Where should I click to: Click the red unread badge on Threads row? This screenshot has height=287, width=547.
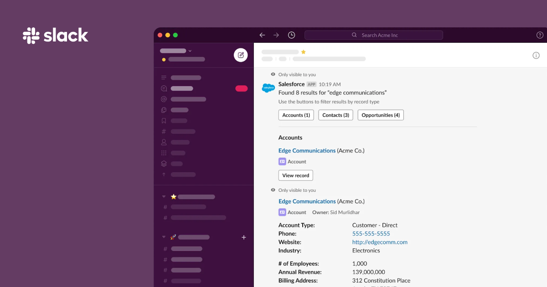coord(242,88)
